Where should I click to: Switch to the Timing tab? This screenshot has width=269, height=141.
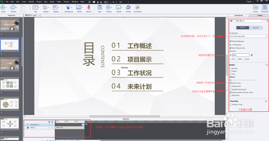click(260, 16)
